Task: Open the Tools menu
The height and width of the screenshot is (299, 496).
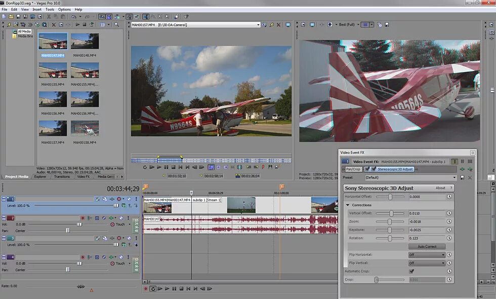Action: coord(50,10)
